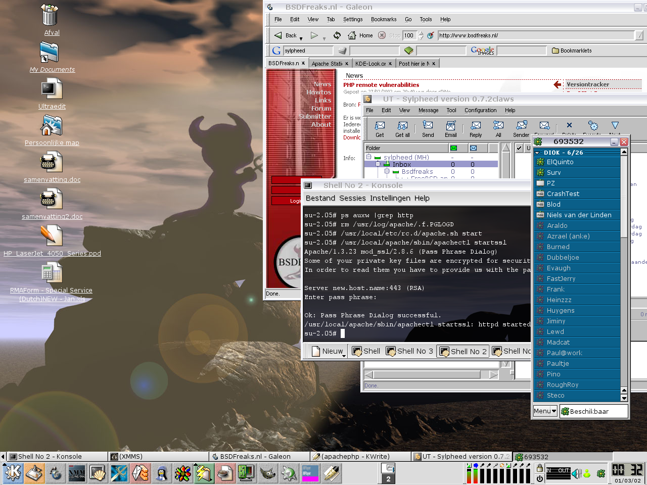This screenshot has height=485, width=647.
Task: Launch XMMS from panel icon
Action: pos(77,473)
